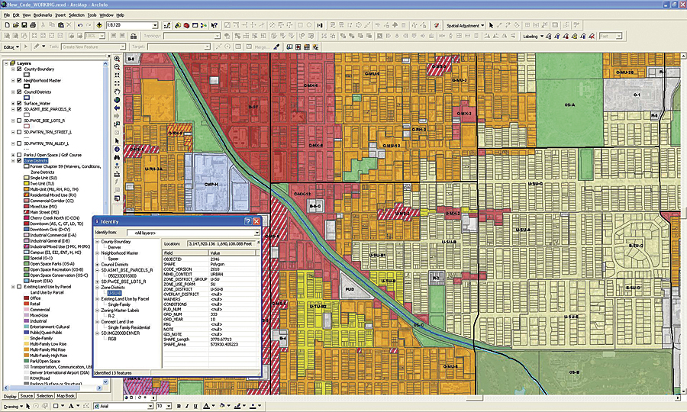The image size is (687, 412).
Task: Enable the SD.PWTRN_TRN_STREET_L layer
Action: (19, 132)
